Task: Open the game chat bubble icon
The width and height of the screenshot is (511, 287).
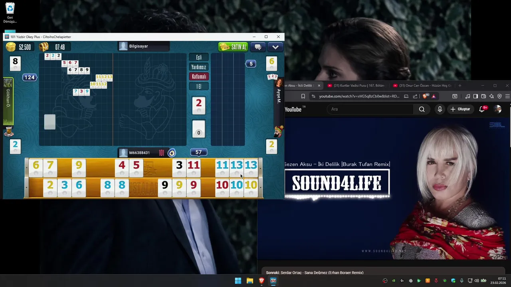Action: point(258,47)
